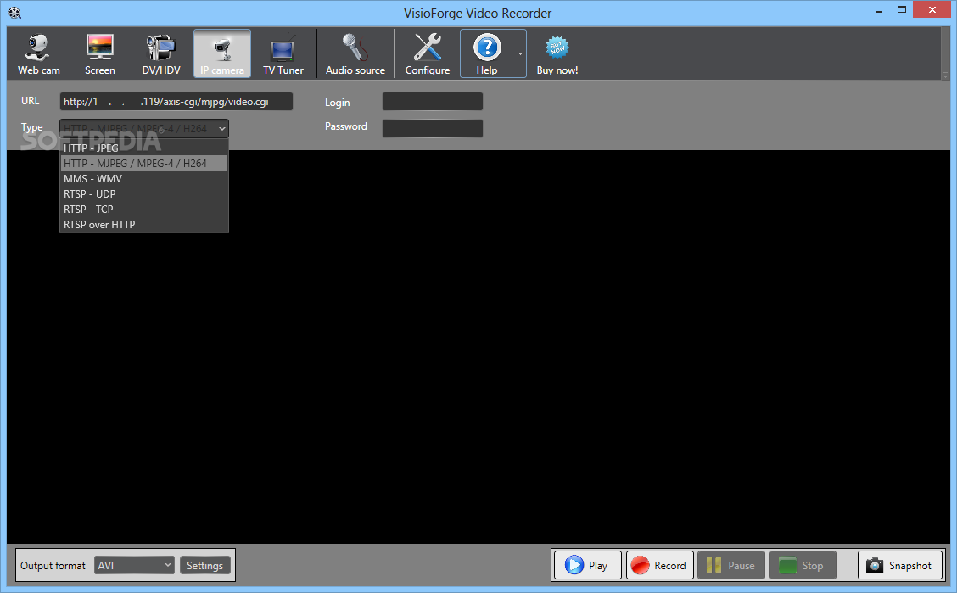Start recording with the Record button
Image resolution: width=957 pixels, height=593 pixels.
[660, 566]
